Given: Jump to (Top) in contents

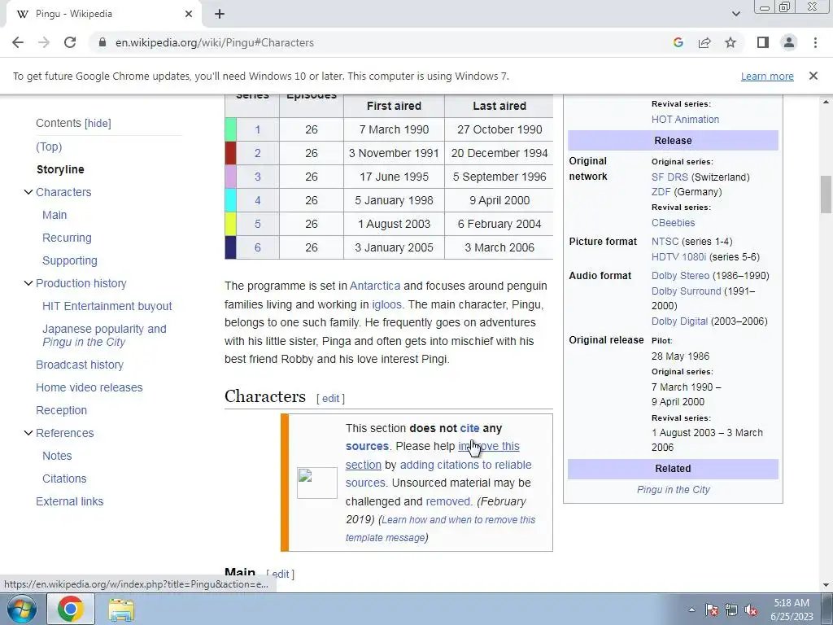Looking at the screenshot, I should [x=49, y=146].
